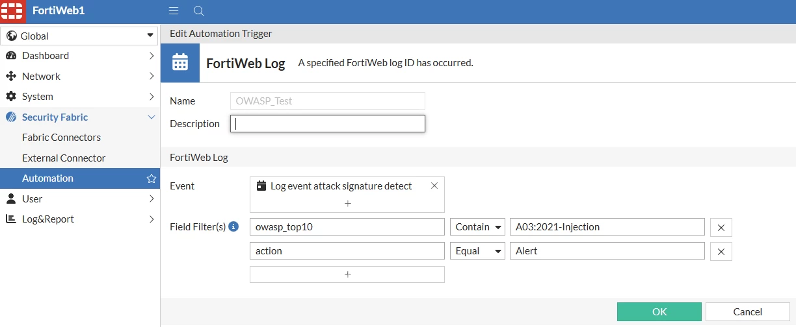Click the Edit Automation Trigger title

221,34
